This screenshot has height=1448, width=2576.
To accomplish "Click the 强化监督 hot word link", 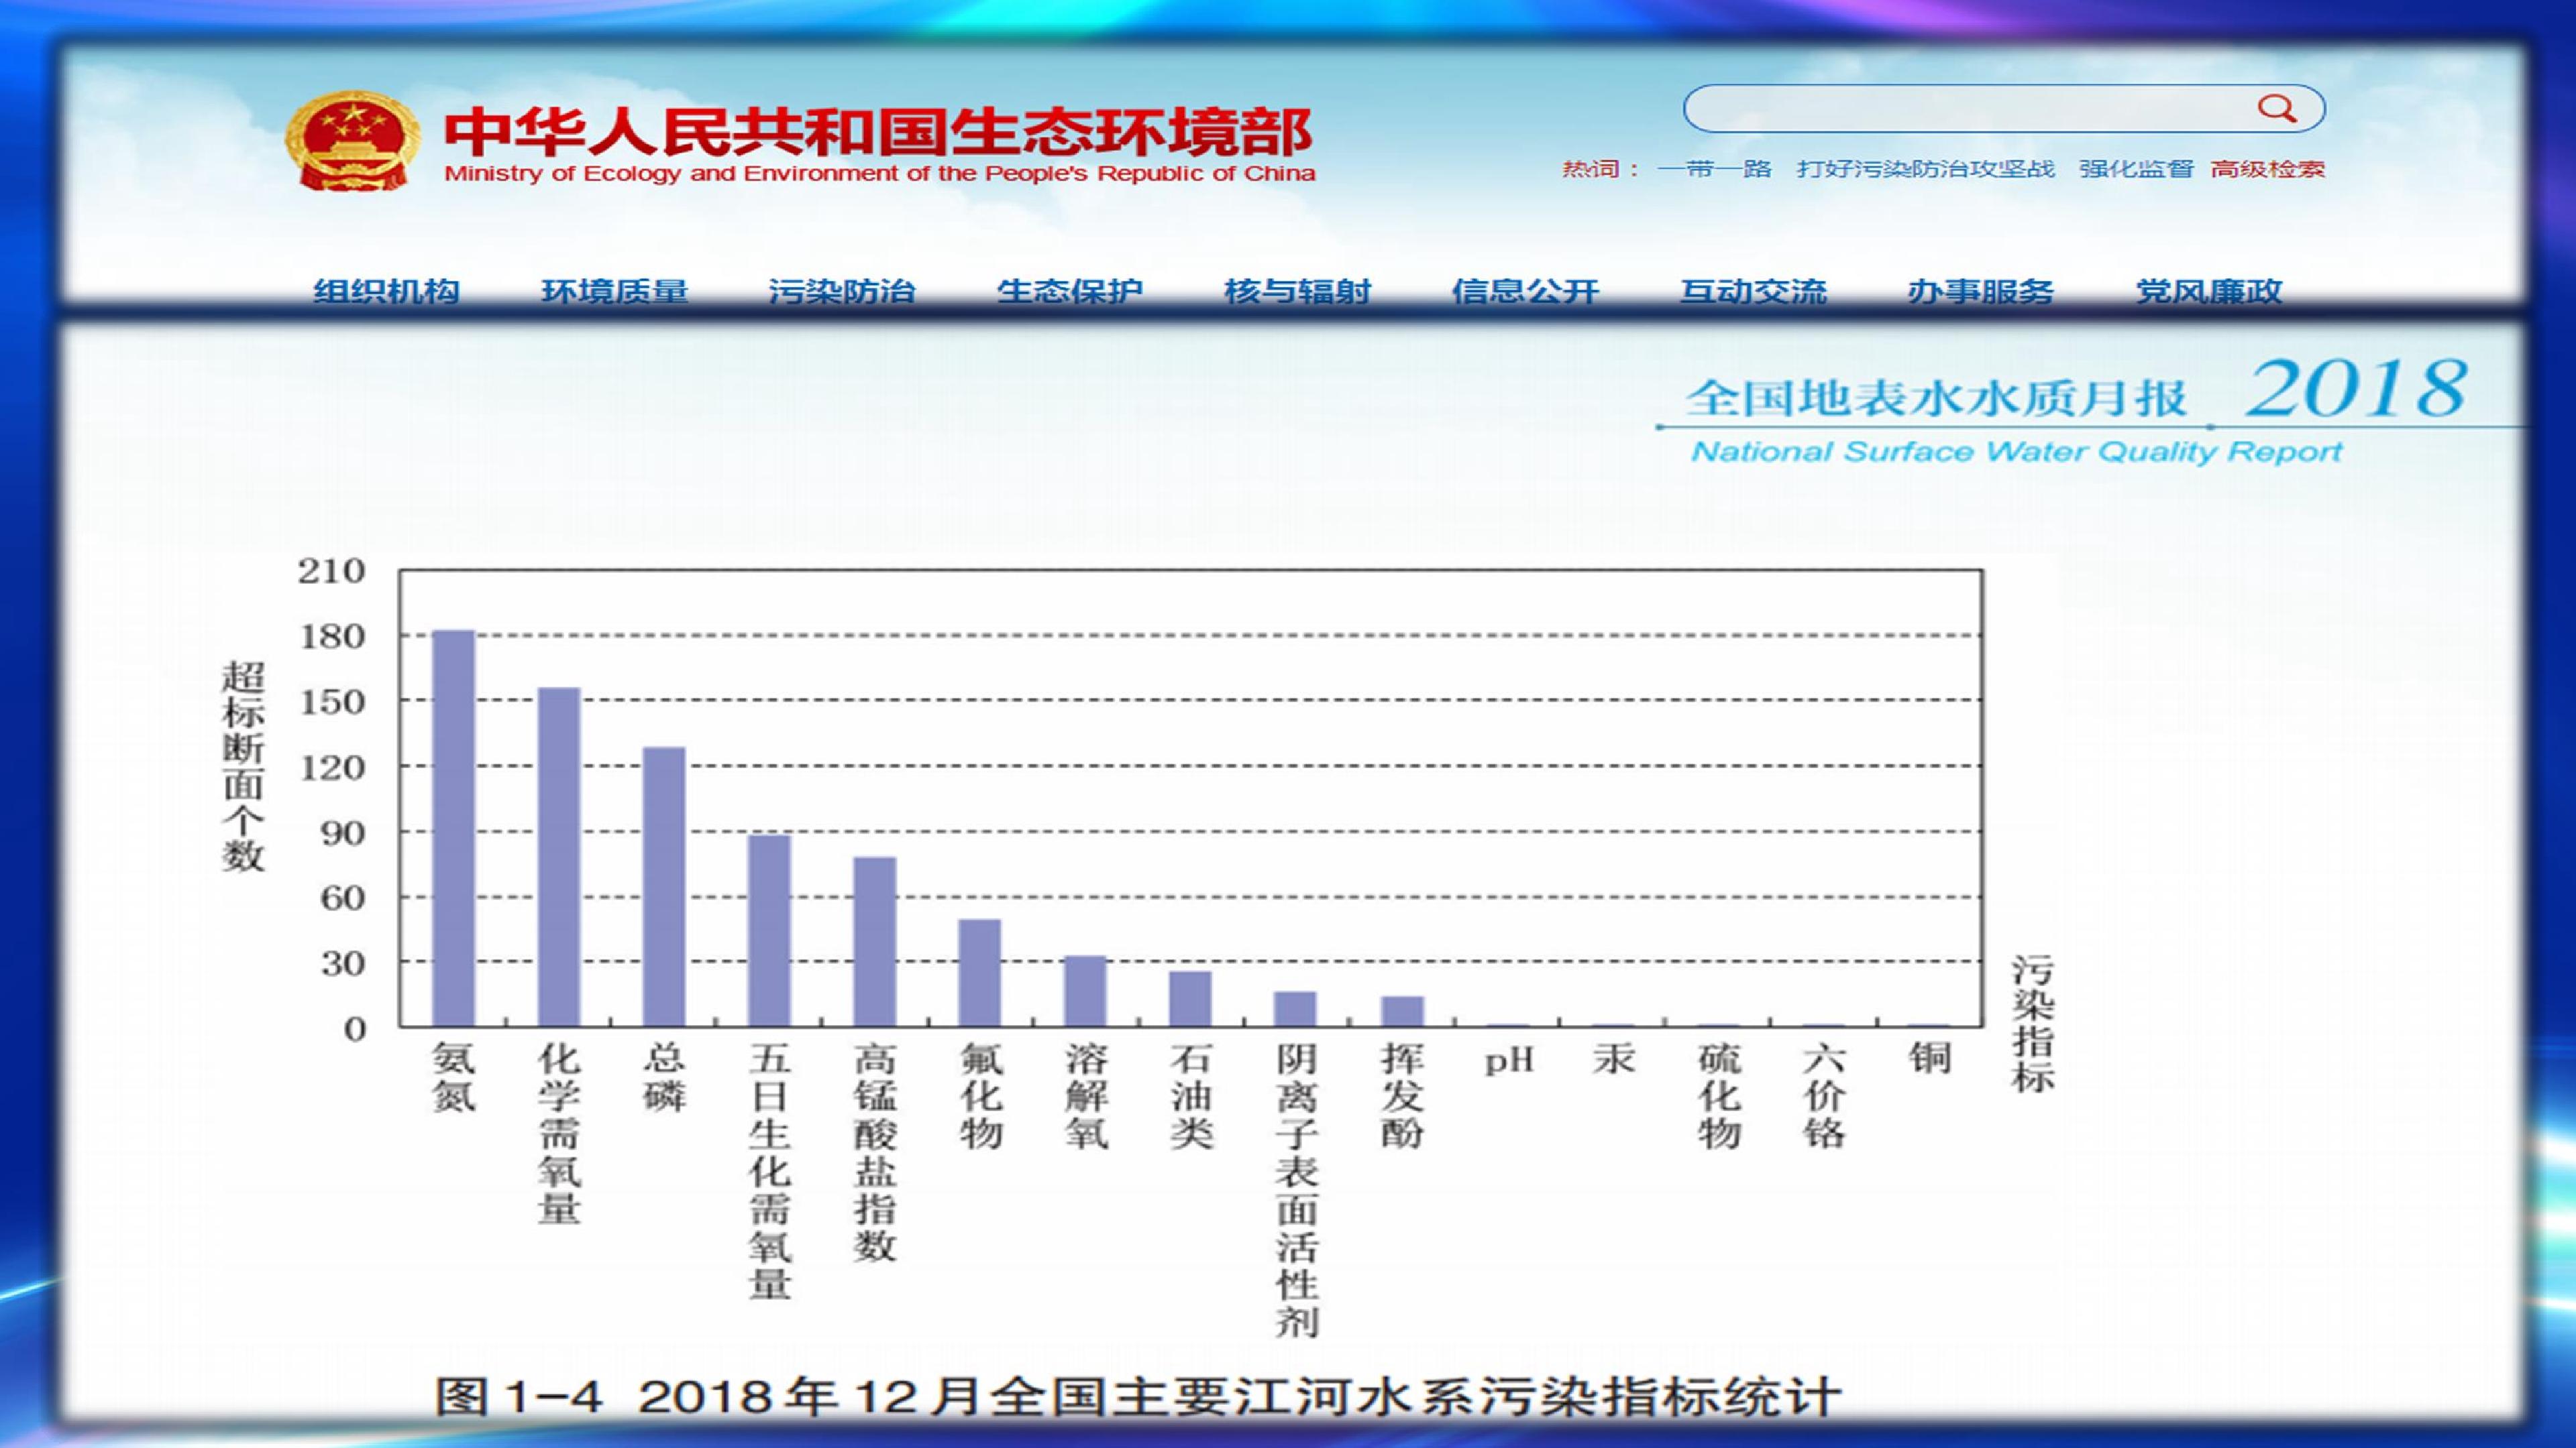I will tap(2136, 169).
